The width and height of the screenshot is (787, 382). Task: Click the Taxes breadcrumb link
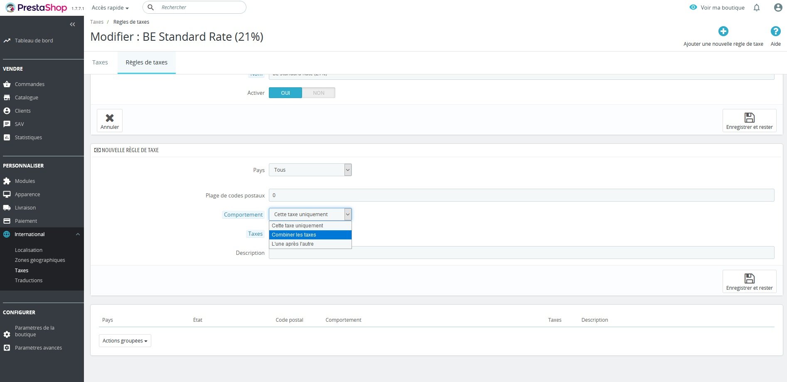tap(97, 22)
